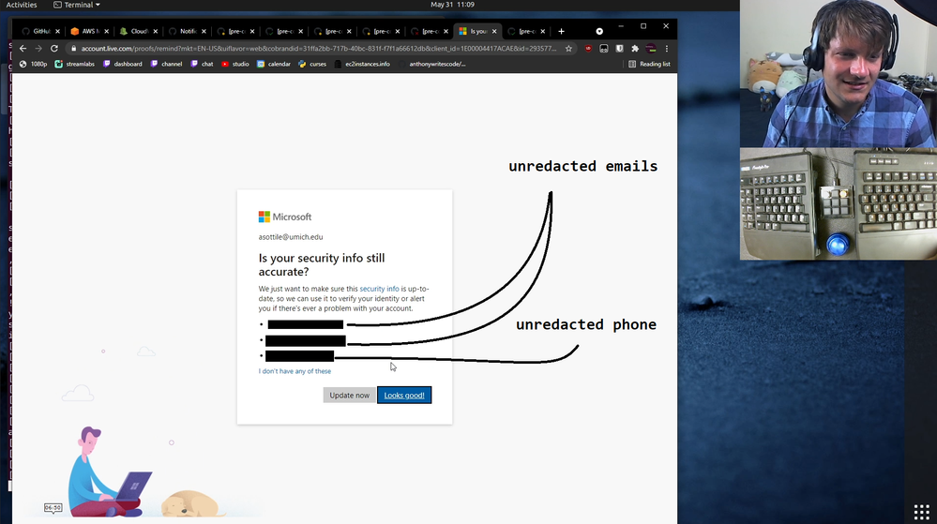Click the chat feedback icon at page bottom-left
Screen dimensions: 937x524
tap(53, 508)
